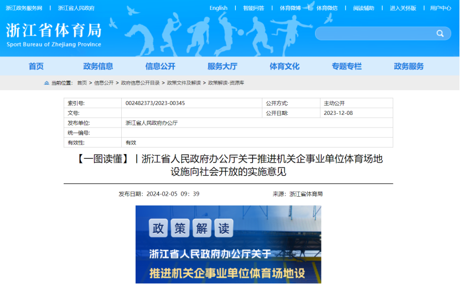The image size is (460, 284).
Task: Open 浙江政务服务网 link
Action: coord(24,8)
